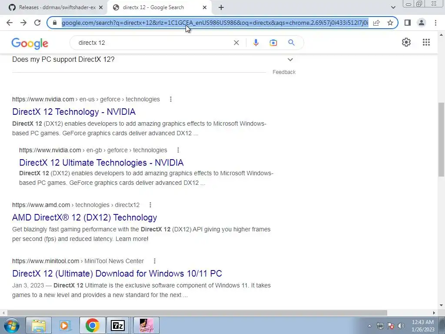Image resolution: width=445 pixels, height=334 pixels.
Task: Go forward with the forward arrow
Action: coord(23,23)
